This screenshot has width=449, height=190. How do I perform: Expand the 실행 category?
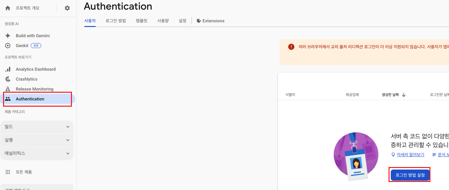click(x=37, y=140)
